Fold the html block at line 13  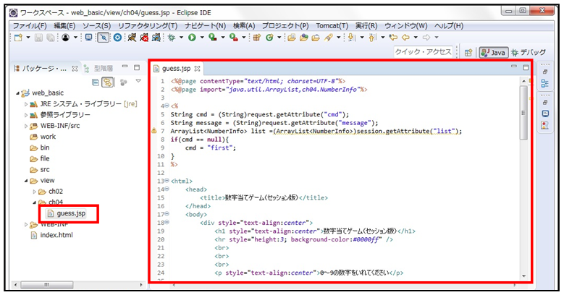tap(167, 181)
